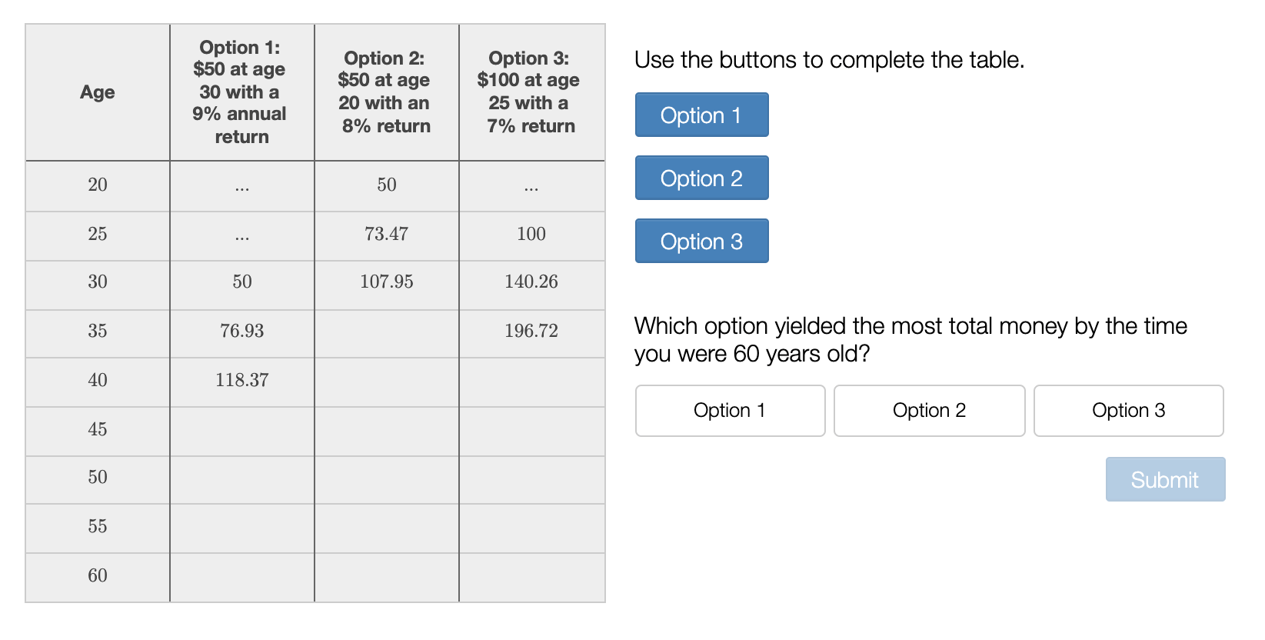Click the age 60 row label
This screenshot has width=1265, height=640.
tap(98, 575)
